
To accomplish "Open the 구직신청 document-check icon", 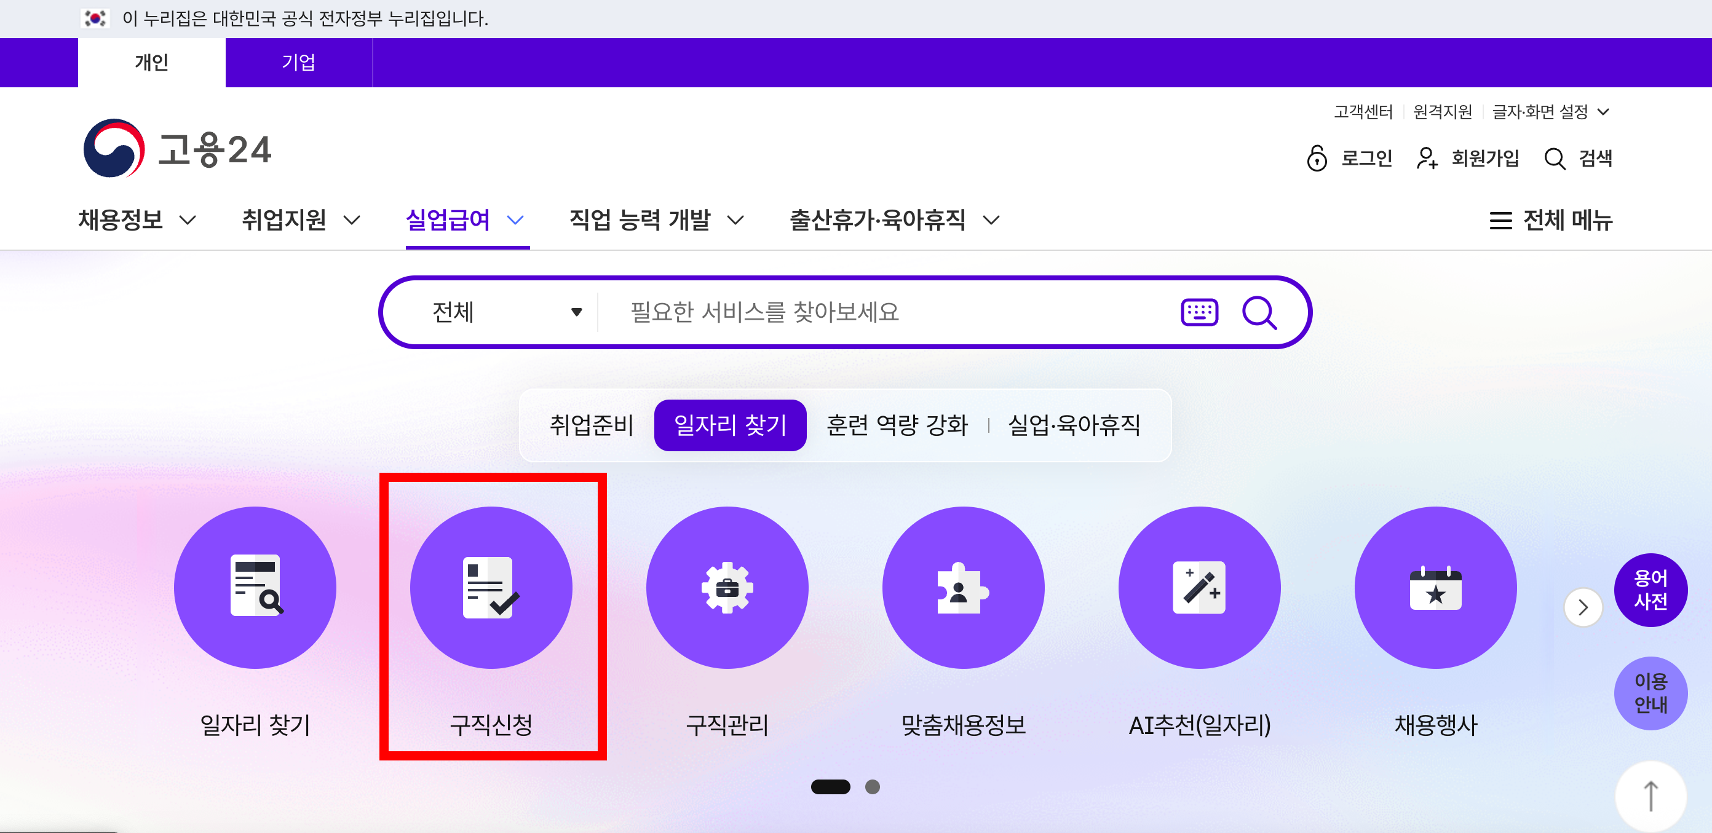I will click(491, 587).
